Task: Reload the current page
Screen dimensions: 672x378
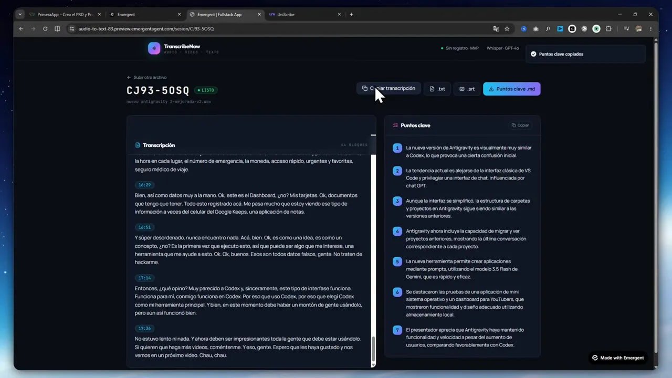Action: click(x=45, y=29)
